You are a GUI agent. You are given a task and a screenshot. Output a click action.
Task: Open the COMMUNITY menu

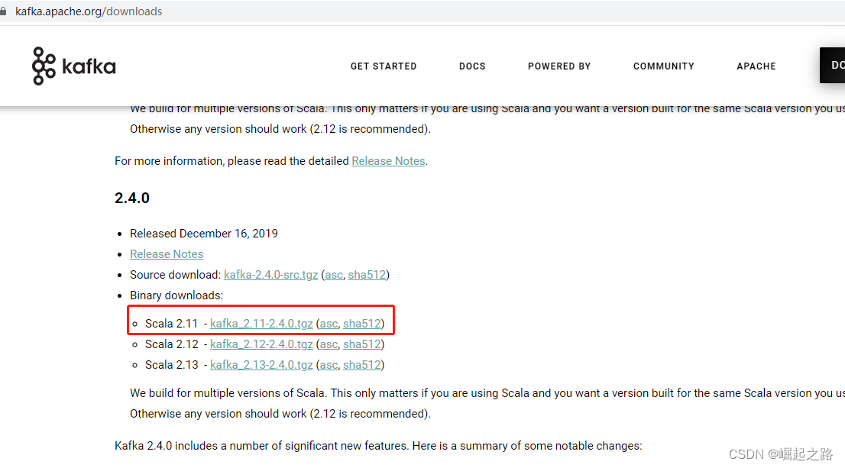[x=663, y=66]
